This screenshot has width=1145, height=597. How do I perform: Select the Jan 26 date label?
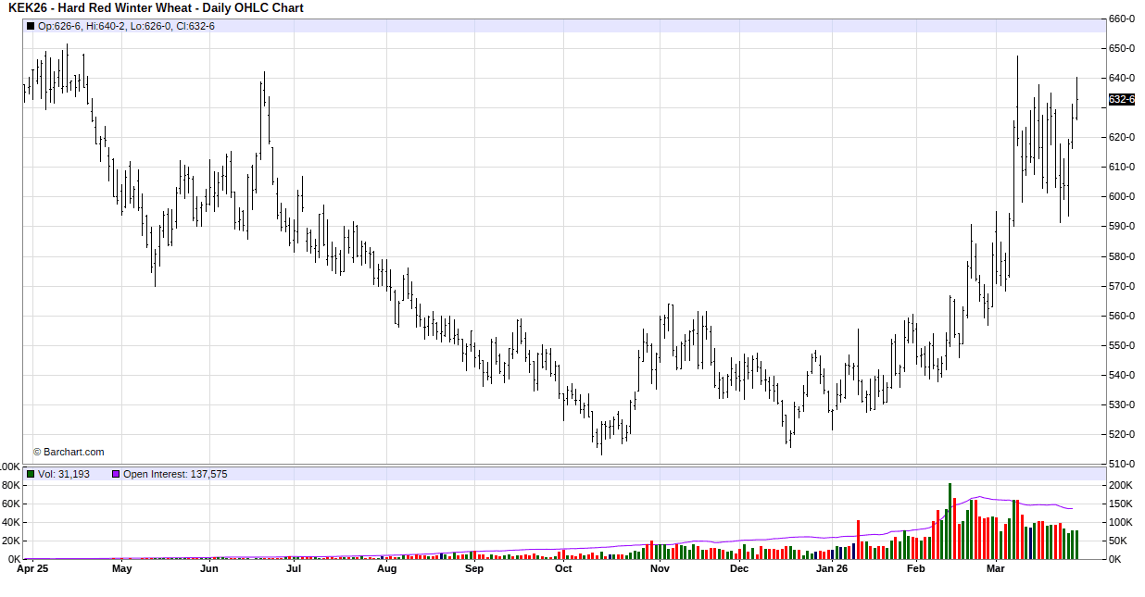point(833,568)
